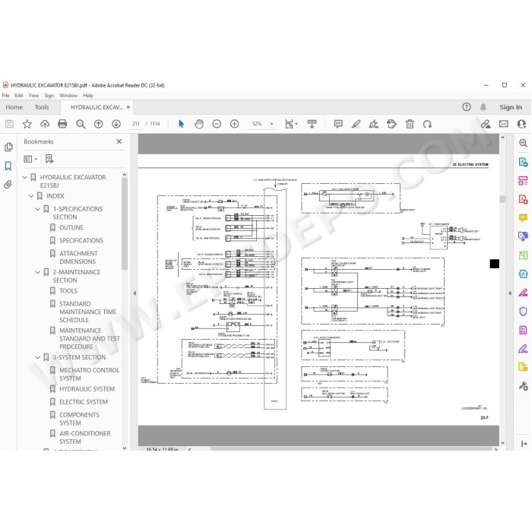Print the document with the printer icon
The width and height of the screenshot is (532, 532).
coord(62,124)
